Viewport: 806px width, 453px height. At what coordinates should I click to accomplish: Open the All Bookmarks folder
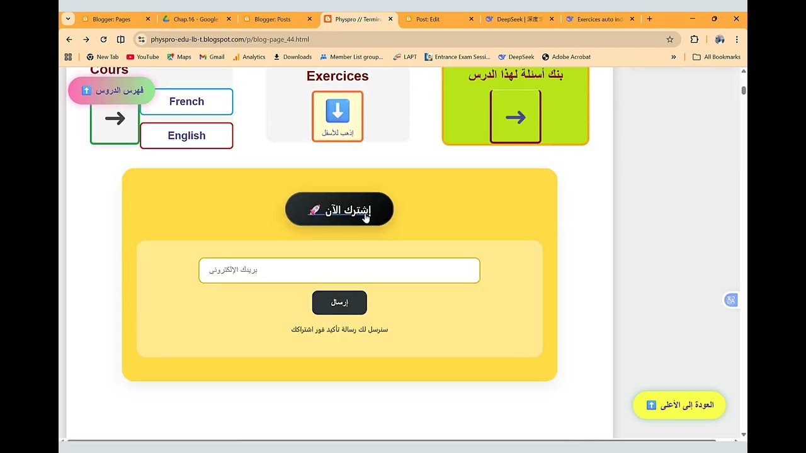(x=717, y=57)
